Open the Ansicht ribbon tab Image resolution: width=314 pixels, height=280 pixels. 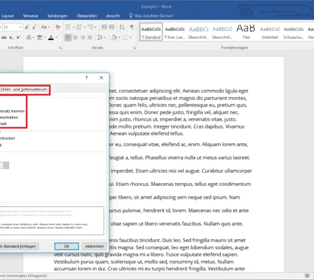(113, 16)
